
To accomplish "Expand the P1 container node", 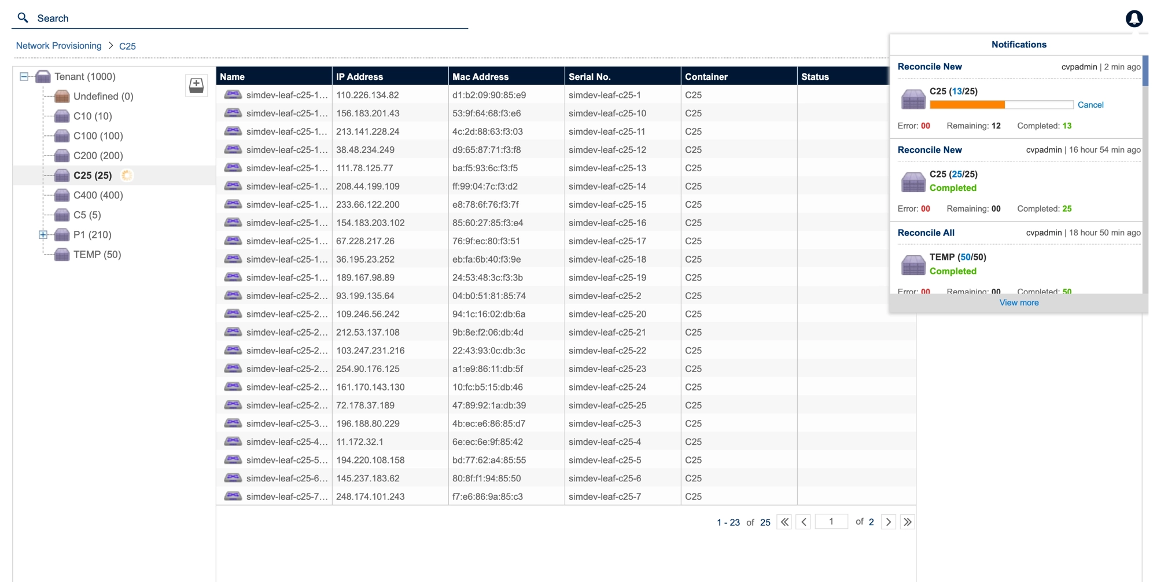I will (x=43, y=235).
